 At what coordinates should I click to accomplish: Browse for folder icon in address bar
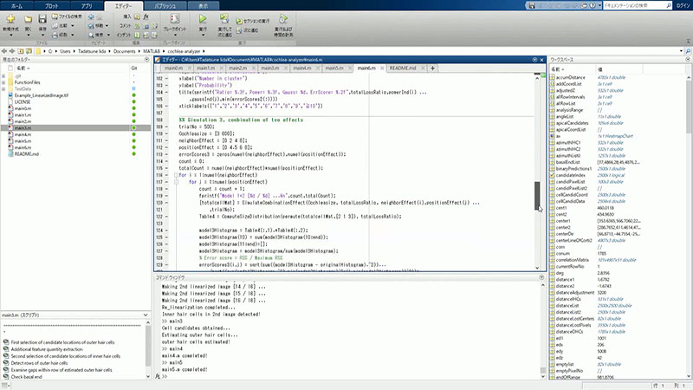click(x=29, y=51)
